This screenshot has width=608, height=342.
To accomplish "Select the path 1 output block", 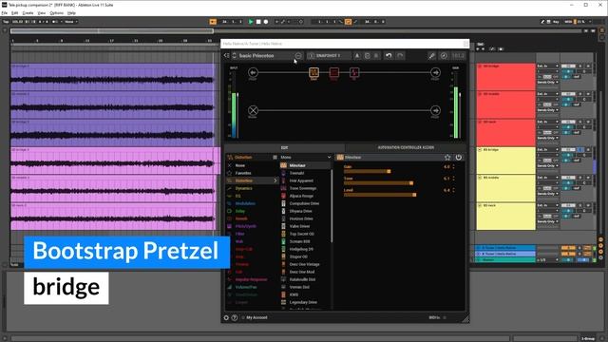I will pos(435,72).
